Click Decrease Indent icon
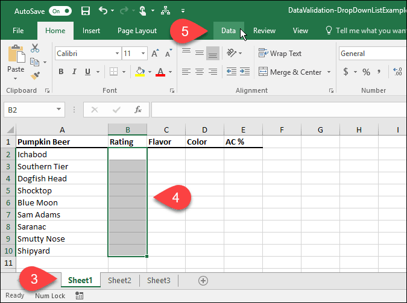Screen dimensions: 407x303 pos(232,71)
